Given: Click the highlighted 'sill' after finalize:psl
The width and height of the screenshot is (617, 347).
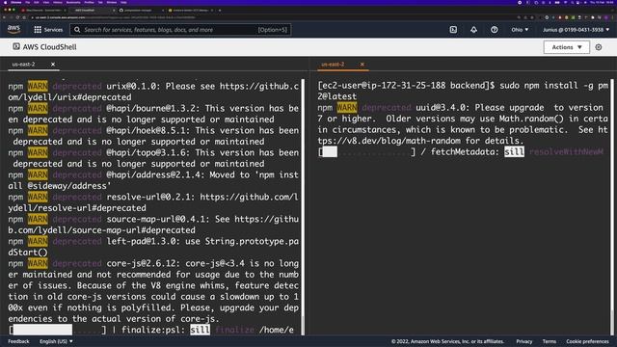Looking at the screenshot, I should point(200,330).
